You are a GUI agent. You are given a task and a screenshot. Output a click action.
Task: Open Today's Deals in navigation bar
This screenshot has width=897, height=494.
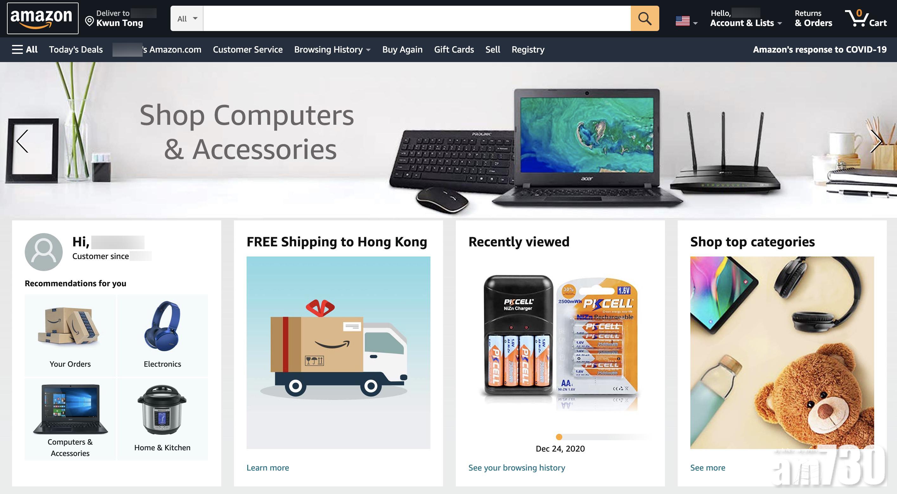[x=76, y=49]
